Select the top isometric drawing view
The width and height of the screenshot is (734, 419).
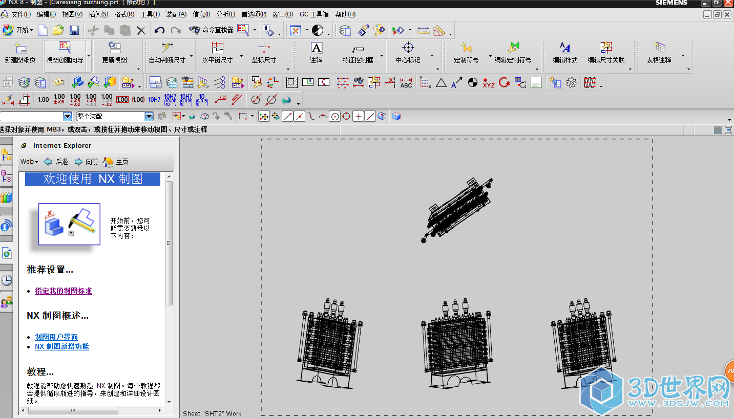457,210
